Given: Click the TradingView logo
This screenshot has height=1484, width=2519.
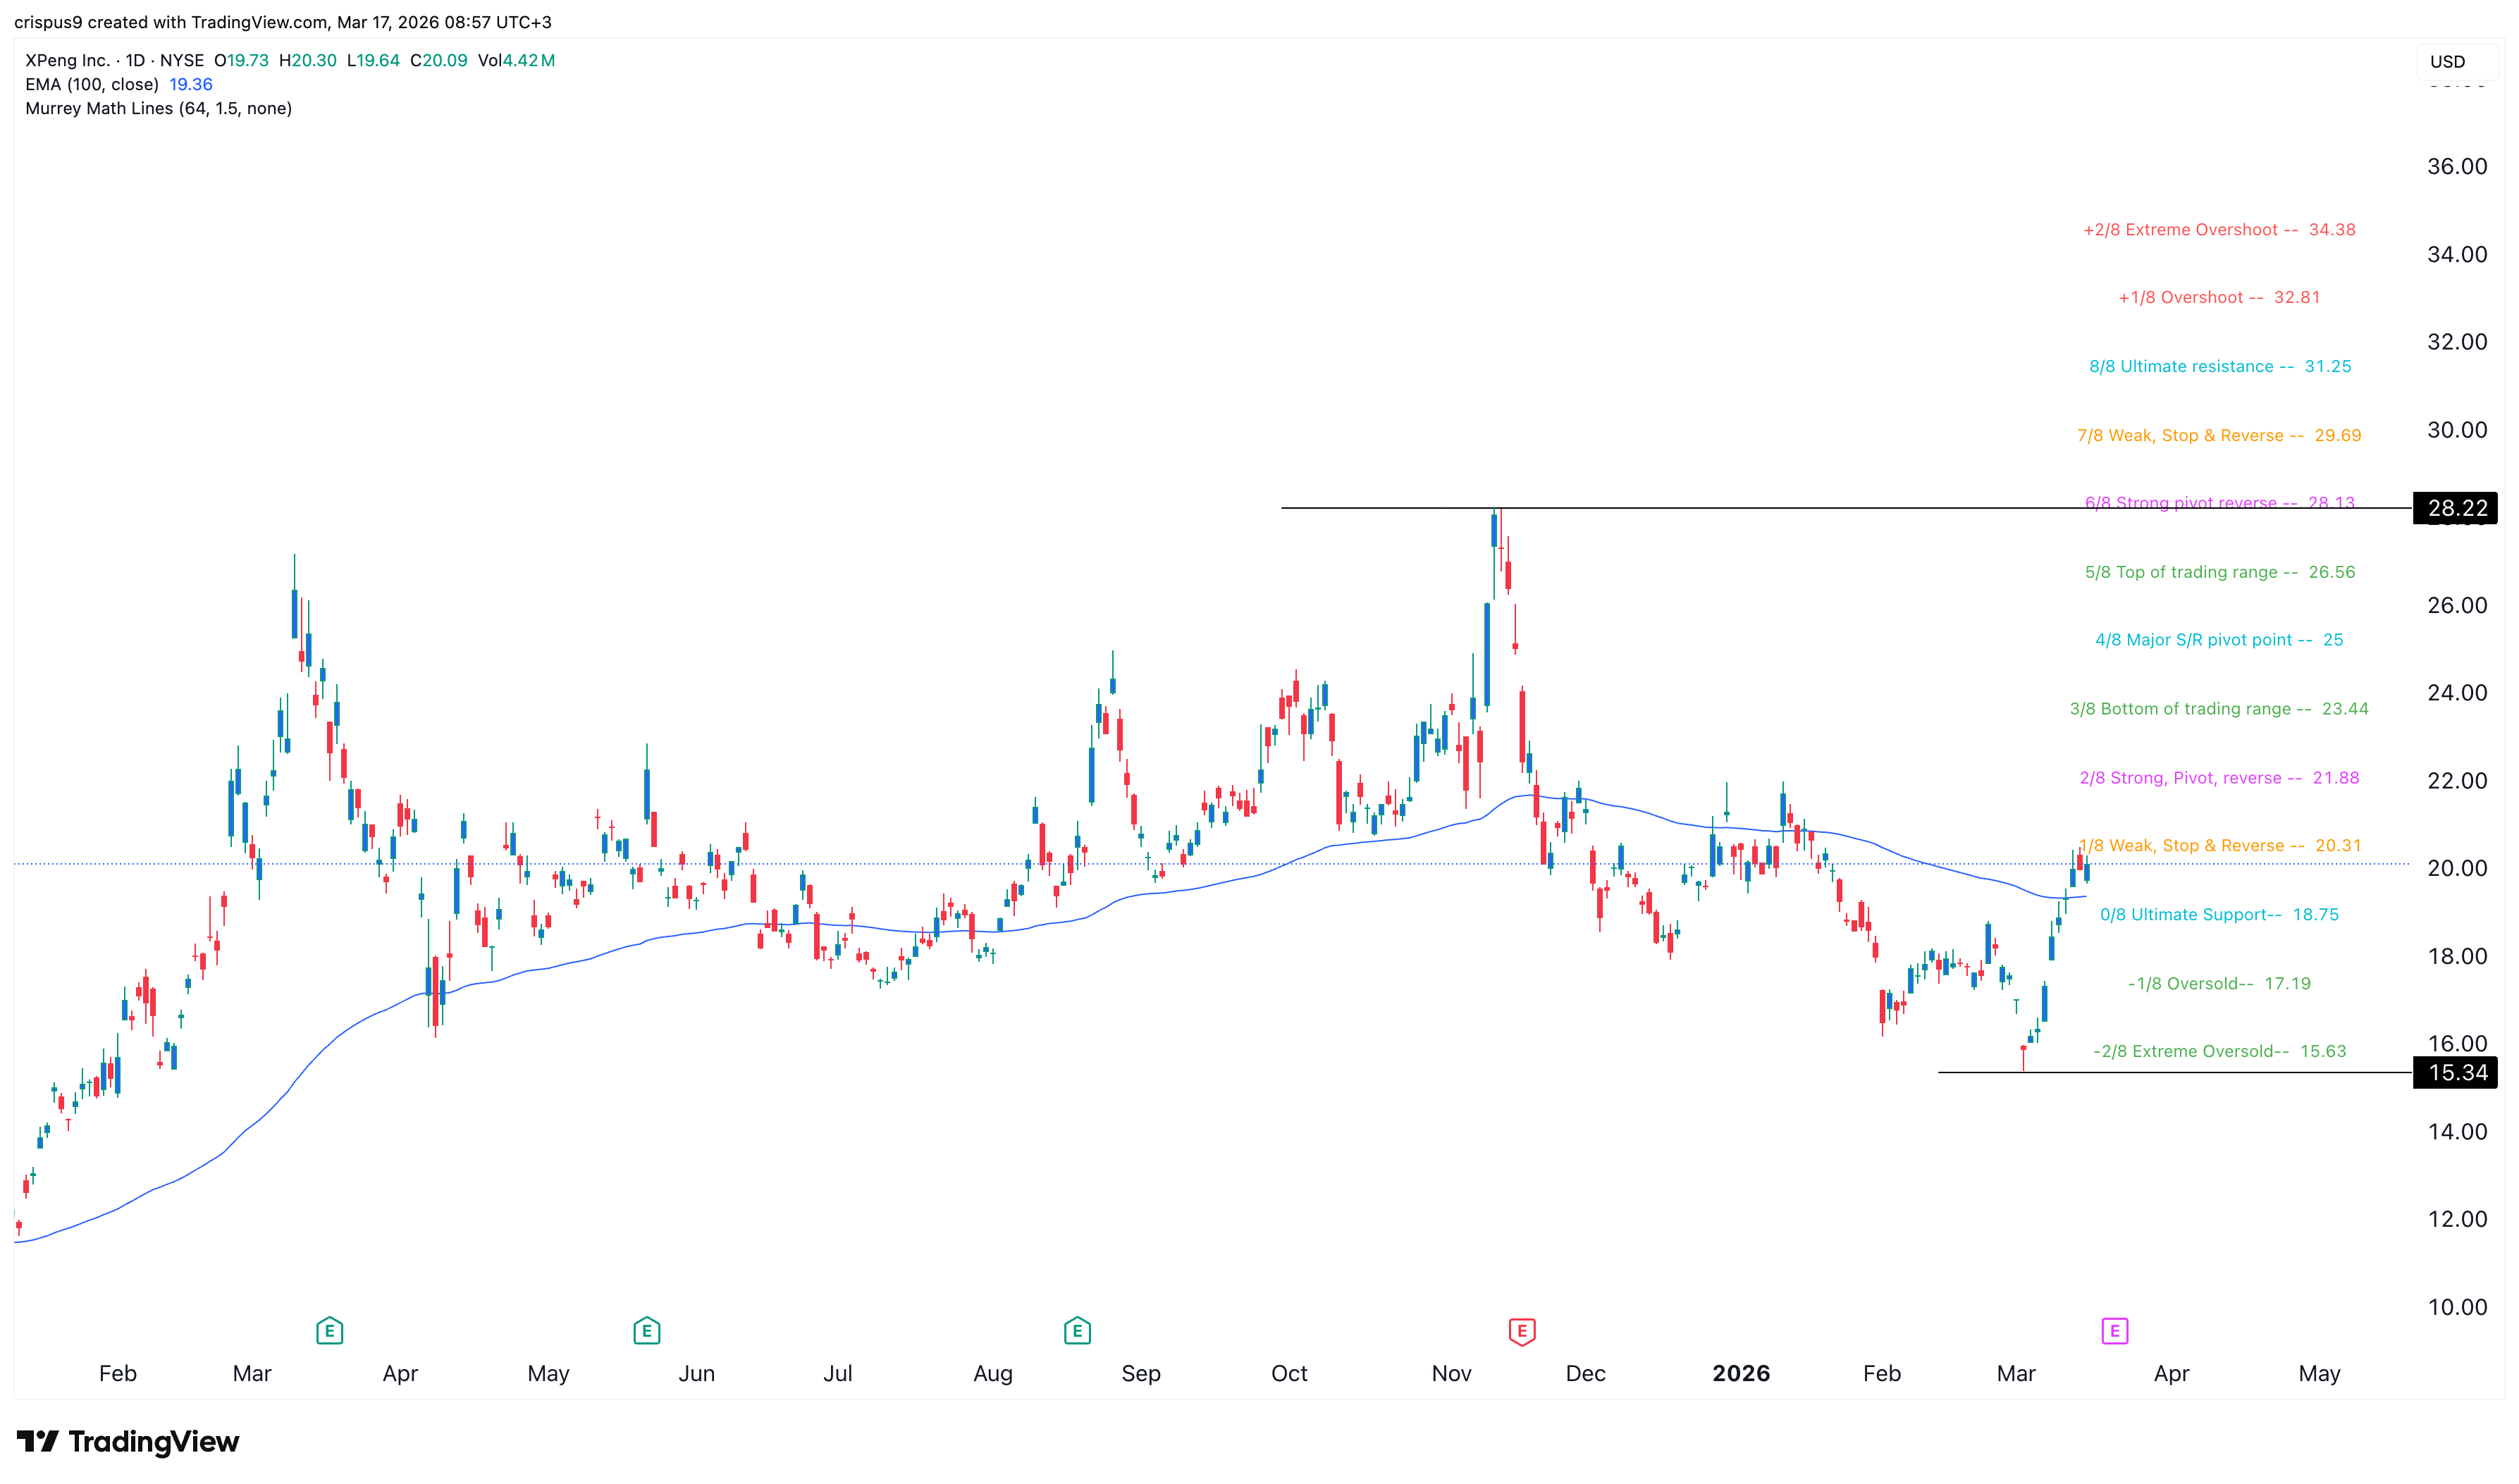Looking at the screenshot, I should coord(128,1441).
